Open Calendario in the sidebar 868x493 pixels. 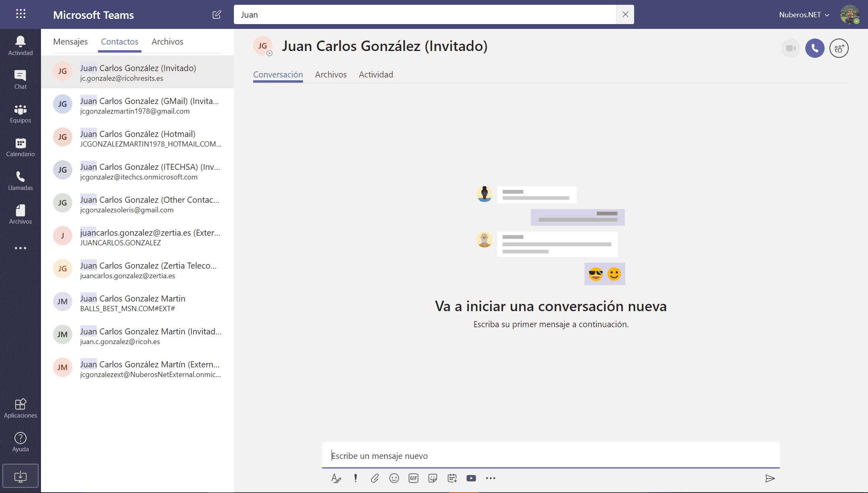pyautogui.click(x=20, y=147)
